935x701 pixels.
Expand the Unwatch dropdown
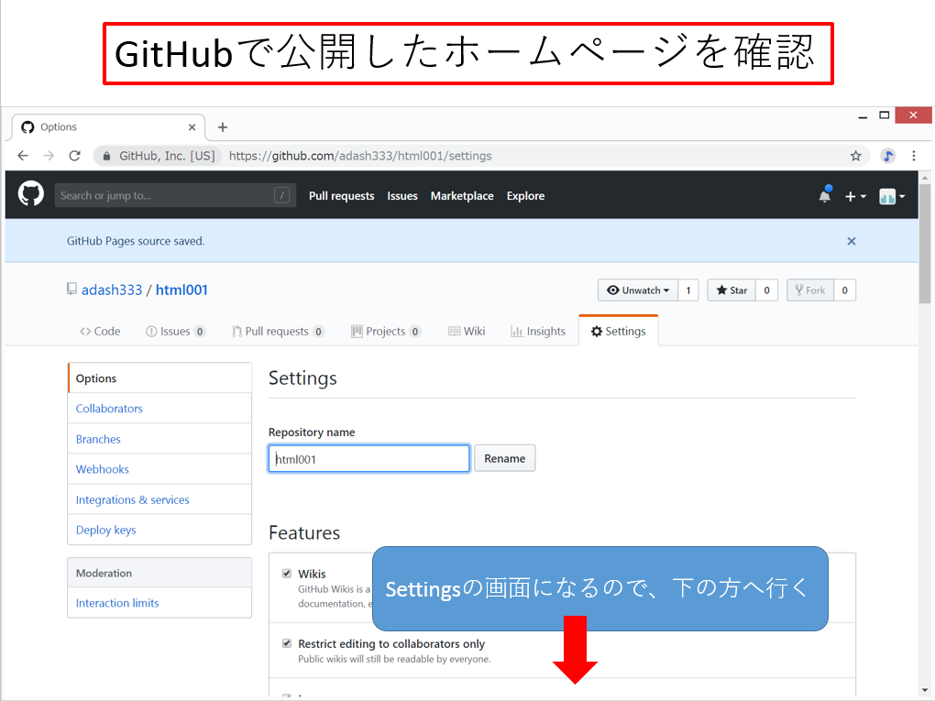[638, 290]
